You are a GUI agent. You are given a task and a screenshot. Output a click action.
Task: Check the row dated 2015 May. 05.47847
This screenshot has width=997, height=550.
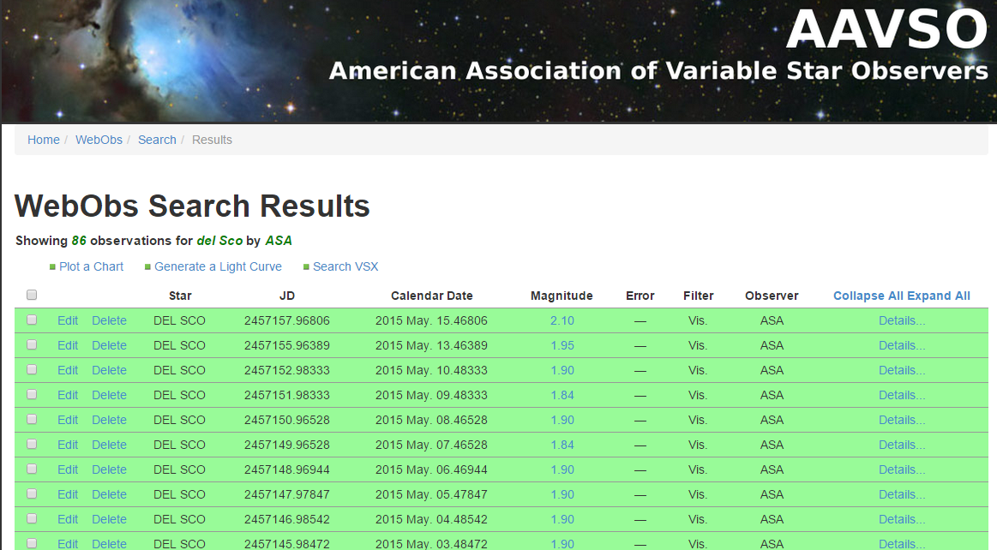point(32,493)
